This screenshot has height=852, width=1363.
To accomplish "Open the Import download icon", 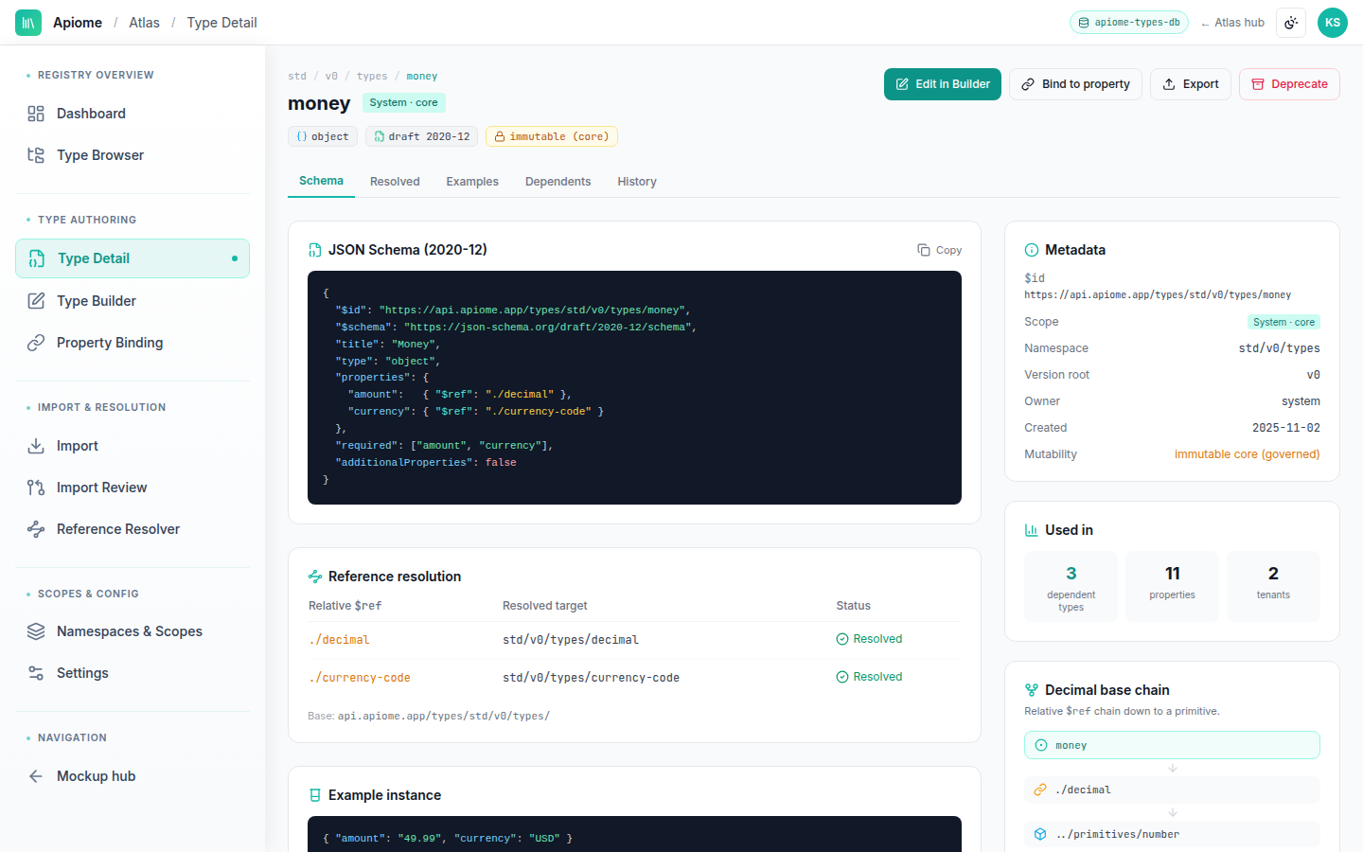I will [x=36, y=446].
